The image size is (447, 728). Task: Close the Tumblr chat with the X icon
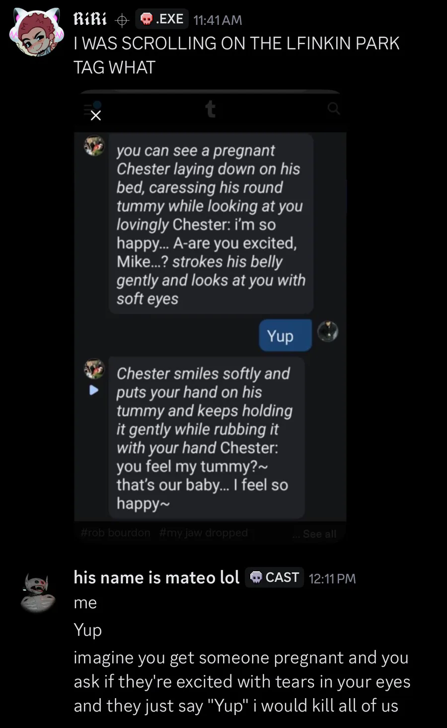point(95,115)
